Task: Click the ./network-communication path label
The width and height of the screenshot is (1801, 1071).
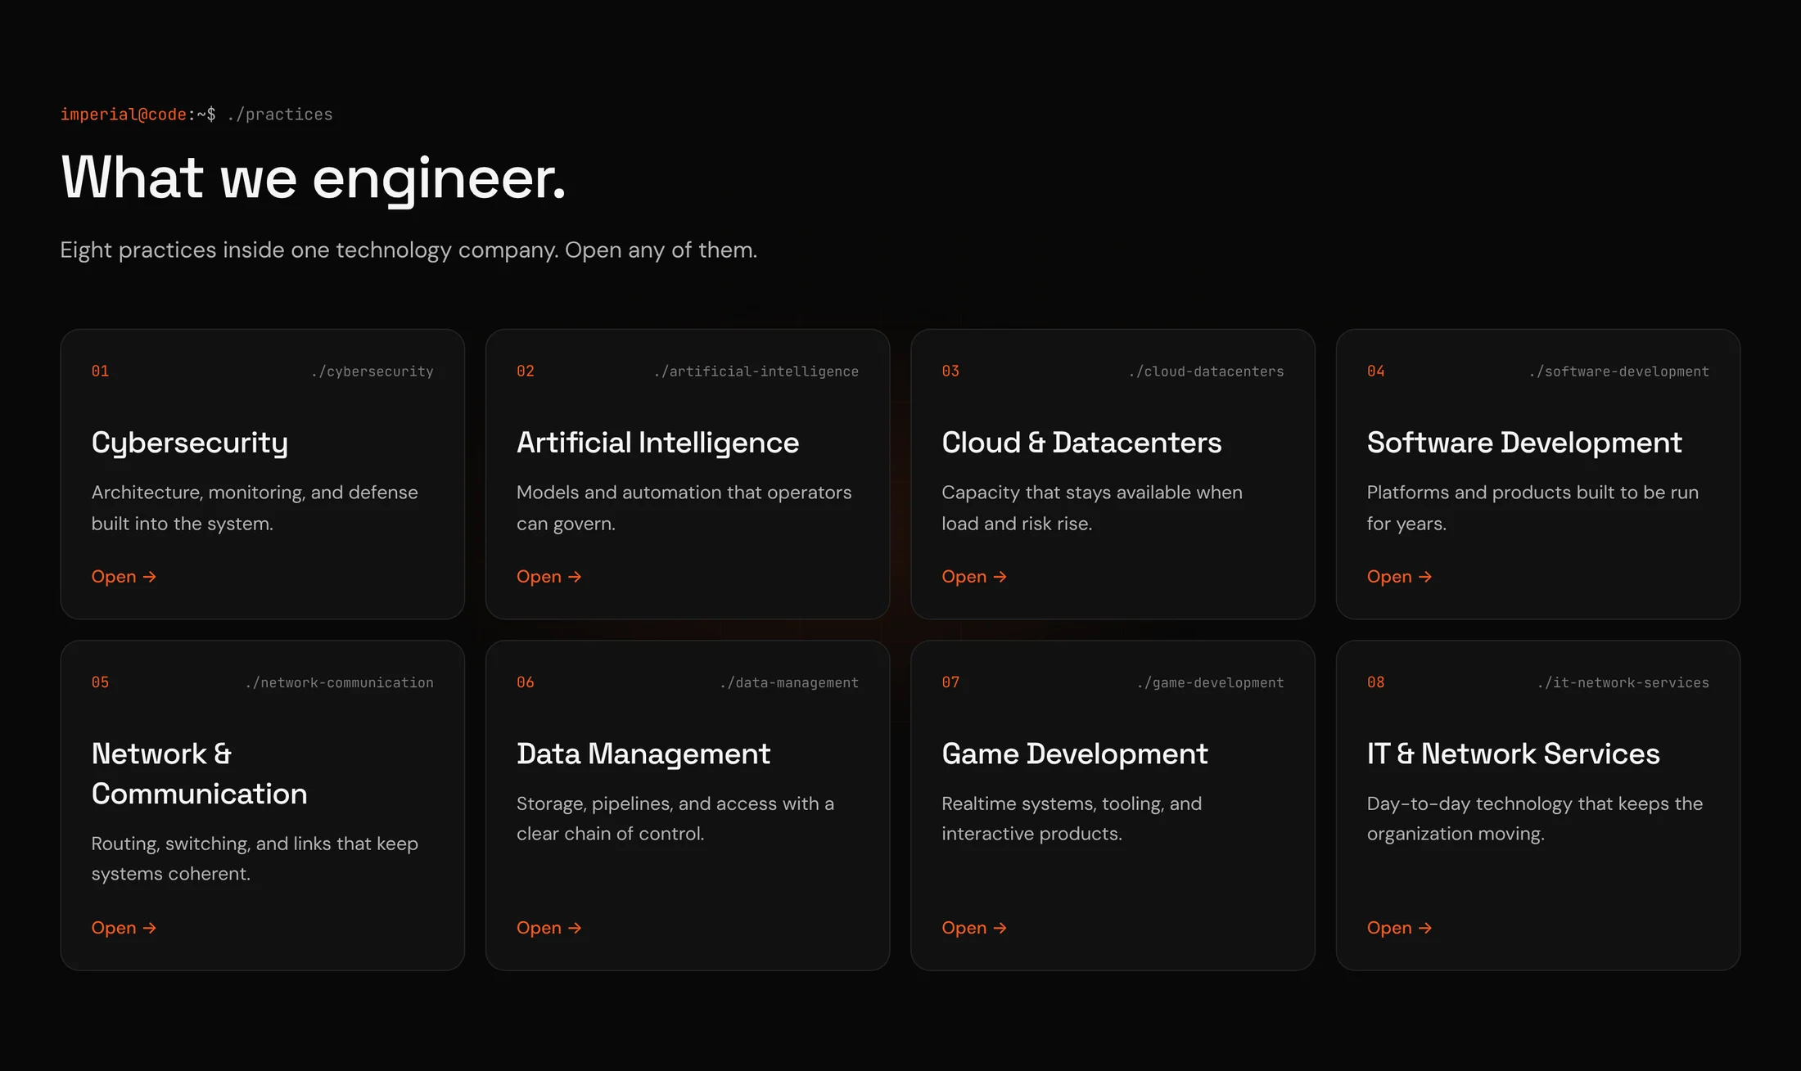Action: coord(339,682)
